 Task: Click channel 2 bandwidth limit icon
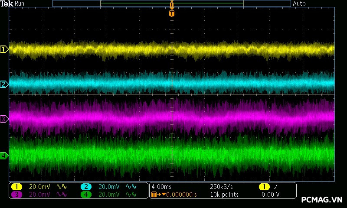pyautogui.click(x=131, y=187)
